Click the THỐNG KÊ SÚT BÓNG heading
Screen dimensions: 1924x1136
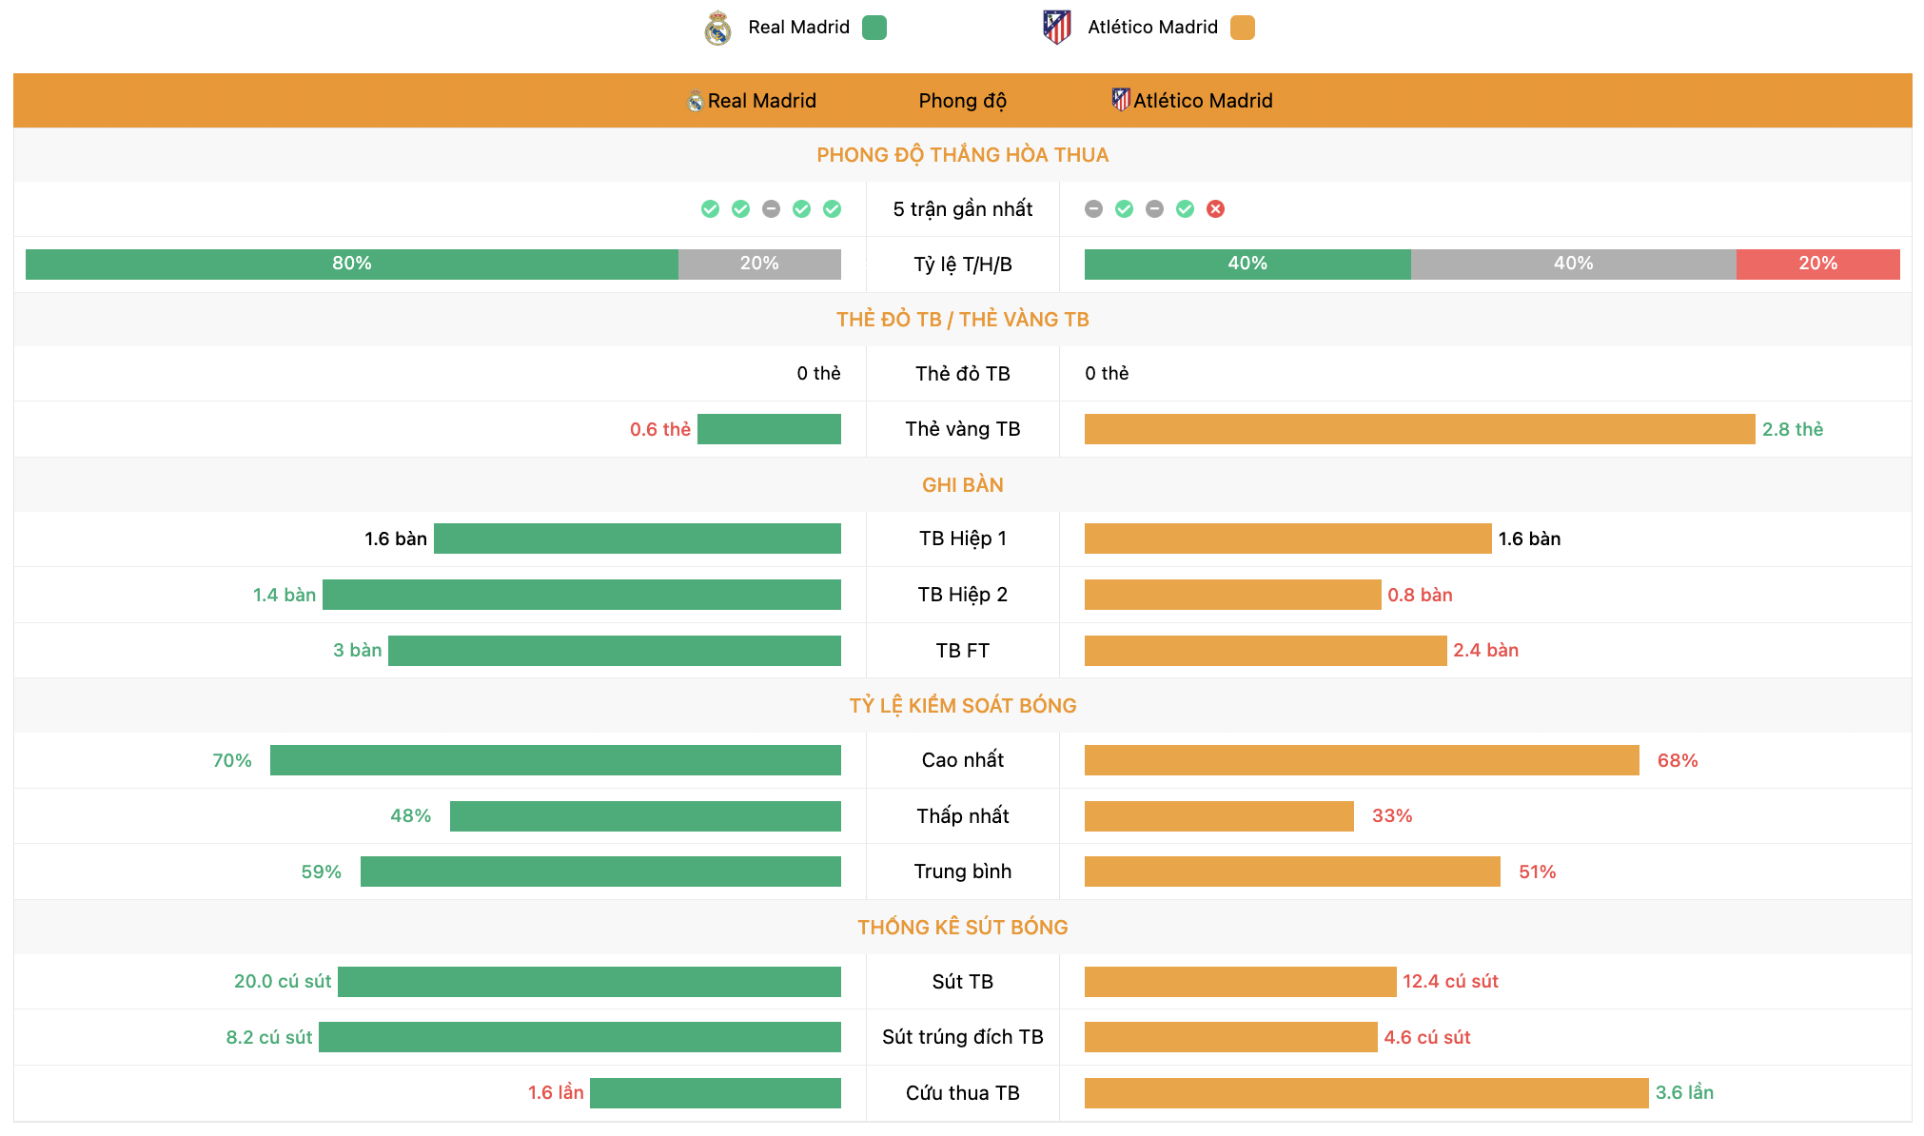pos(962,928)
